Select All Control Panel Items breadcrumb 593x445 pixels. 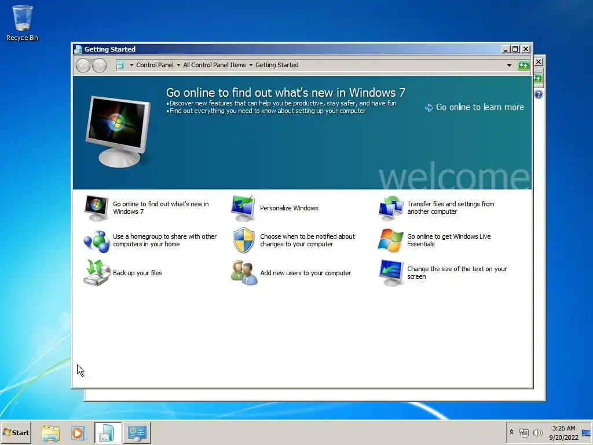pyautogui.click(x=214, y=65)
